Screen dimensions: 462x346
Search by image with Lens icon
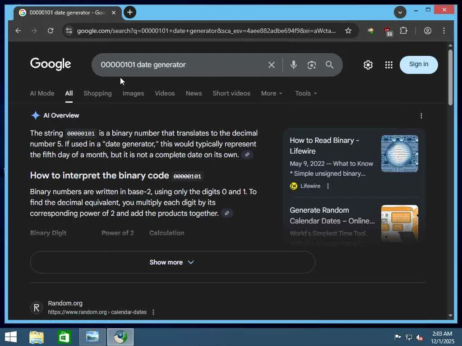point(311,65)
